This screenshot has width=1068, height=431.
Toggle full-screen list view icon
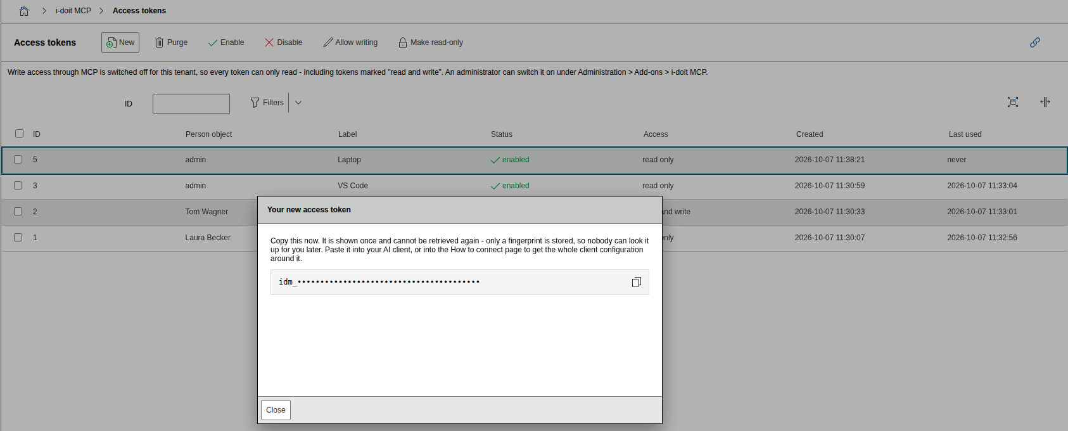pos(1013,102)
